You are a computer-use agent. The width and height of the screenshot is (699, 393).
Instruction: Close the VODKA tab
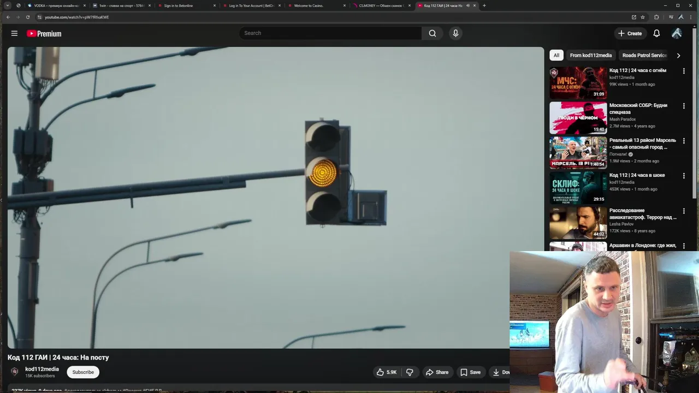pos(84,5)
